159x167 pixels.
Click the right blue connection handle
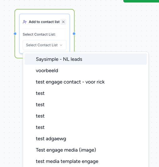(x=74, y=34)
